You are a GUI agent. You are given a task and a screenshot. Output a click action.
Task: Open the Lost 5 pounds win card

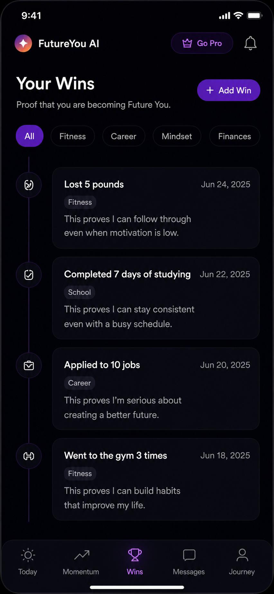(x=156, y=208)
